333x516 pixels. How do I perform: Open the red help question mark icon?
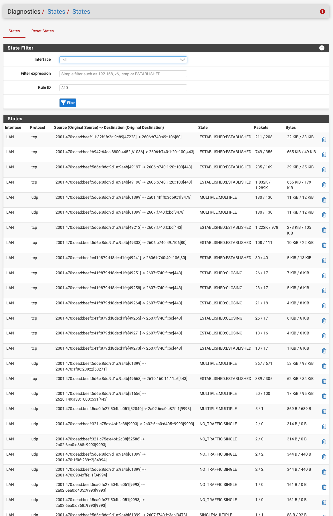[322, 11]
